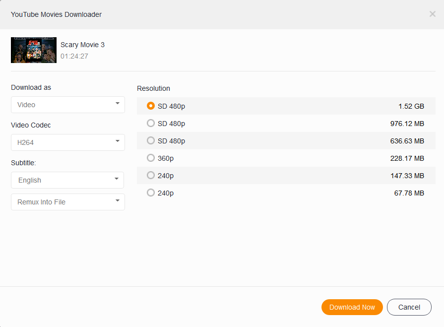This screenshot has height=327, width=444.
Task: Click the YouTube Movies Downloader title text
Action: 56,14
